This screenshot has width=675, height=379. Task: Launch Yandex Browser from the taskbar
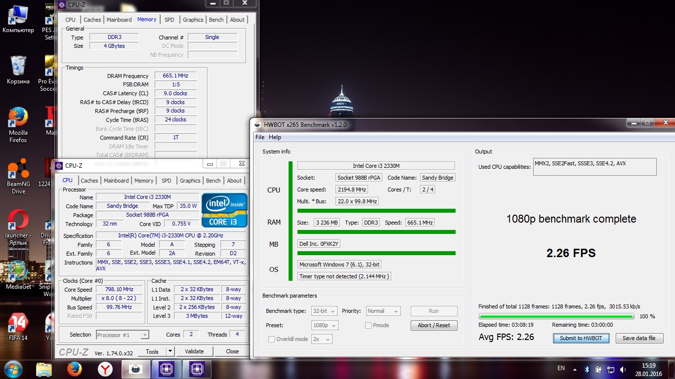105,369
